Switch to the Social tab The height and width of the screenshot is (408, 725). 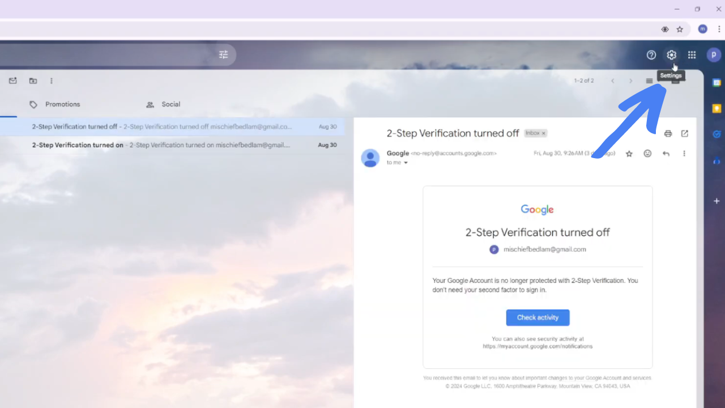(x=163, y=104)
